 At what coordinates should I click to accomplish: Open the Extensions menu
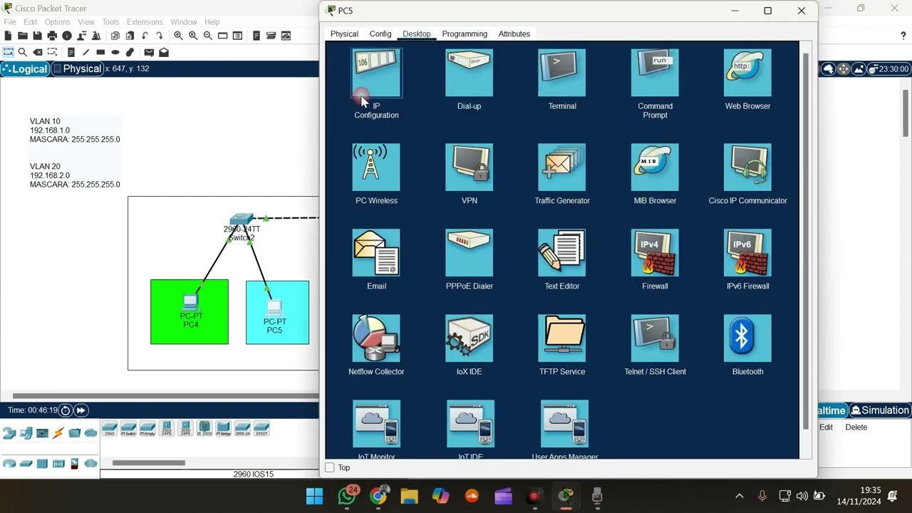[x=145, y=22]
